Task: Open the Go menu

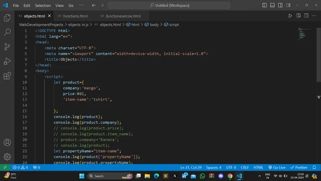Action: (71, 6)
